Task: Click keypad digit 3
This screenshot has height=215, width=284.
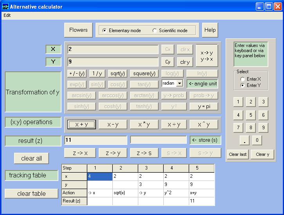Action: (x=263, y=102)
